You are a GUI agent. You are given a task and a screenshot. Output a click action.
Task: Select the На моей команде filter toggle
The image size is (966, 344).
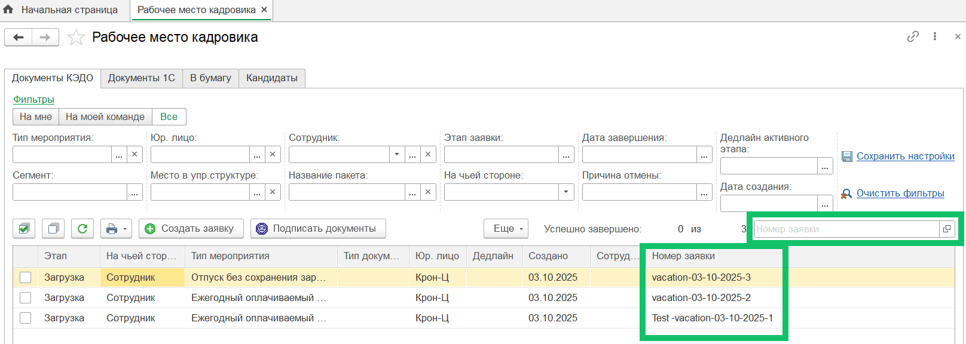click(x=105, y=117)
